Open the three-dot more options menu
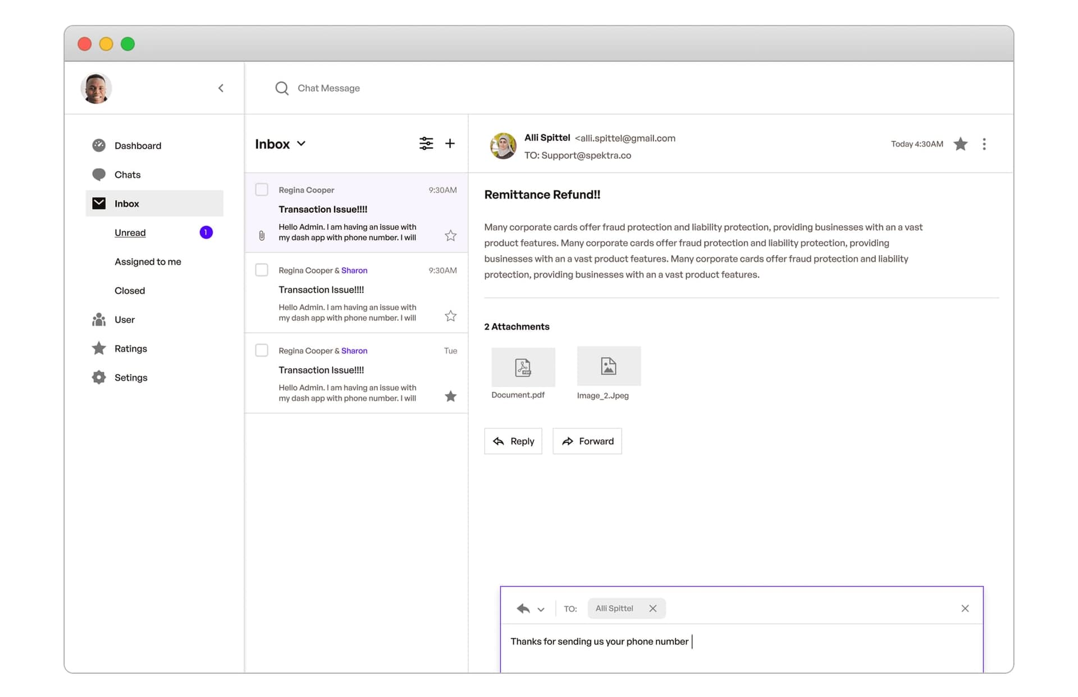Screen dimensions: 1078x697 click(984, 144)
